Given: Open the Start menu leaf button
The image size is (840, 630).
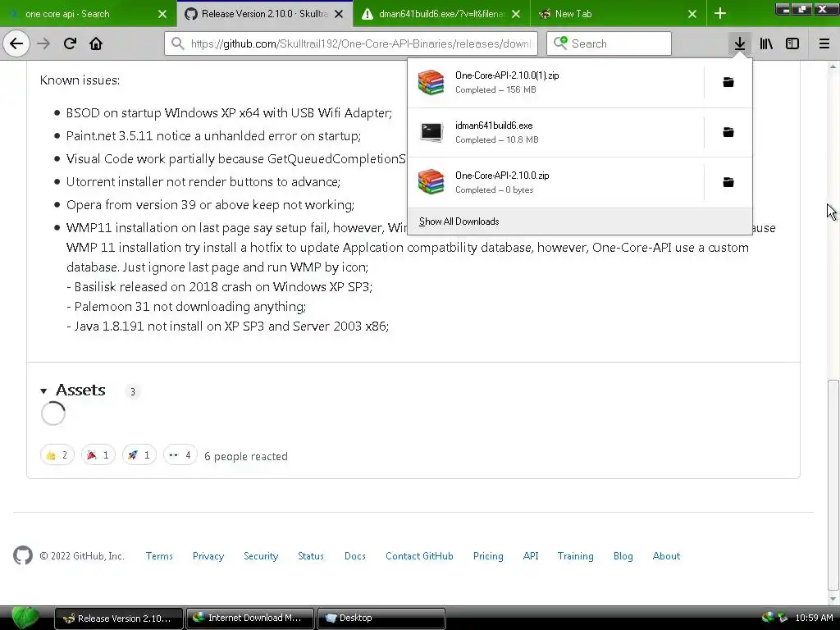Looking at the screenshot, I should [25, 618].
